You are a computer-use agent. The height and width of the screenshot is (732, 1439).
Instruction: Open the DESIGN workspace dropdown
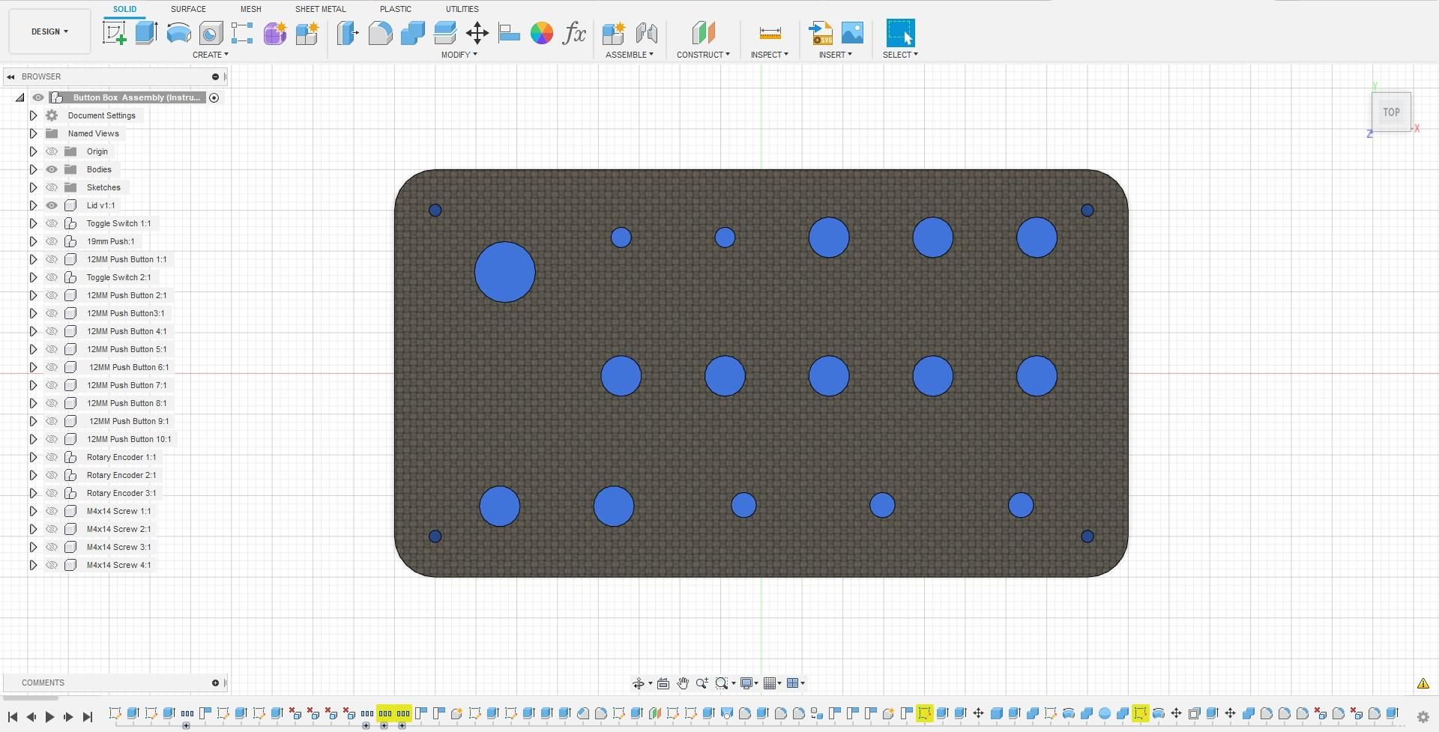point(48,31)
